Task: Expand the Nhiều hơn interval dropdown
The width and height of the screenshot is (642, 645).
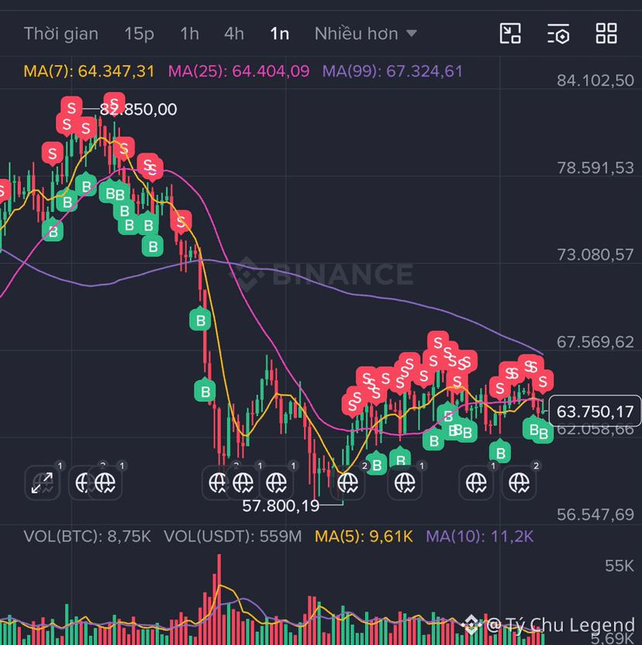Action: click(365, 34)
